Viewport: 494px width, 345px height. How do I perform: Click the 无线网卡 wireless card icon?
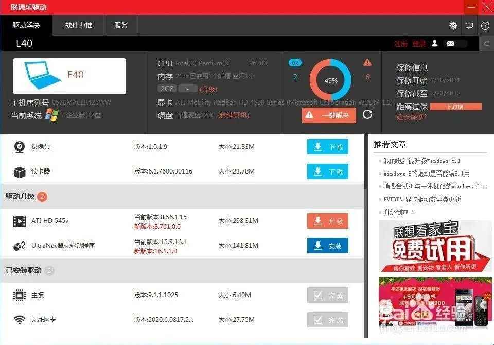[19, 319]
